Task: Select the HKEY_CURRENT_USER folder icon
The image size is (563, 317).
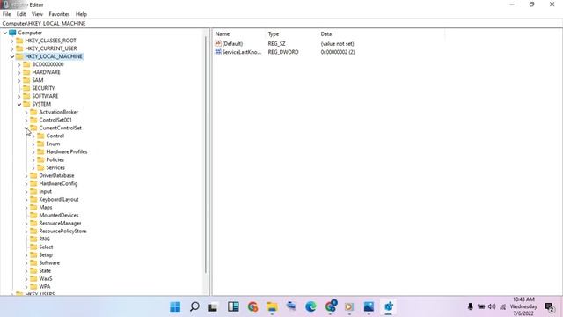Action: [19, 48]
